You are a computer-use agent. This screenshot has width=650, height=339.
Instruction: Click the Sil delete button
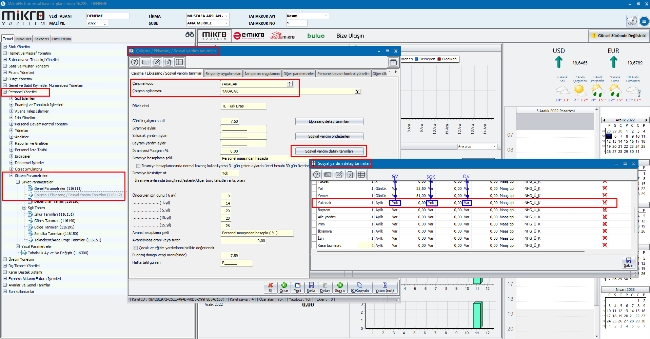(x=270, y=287)
